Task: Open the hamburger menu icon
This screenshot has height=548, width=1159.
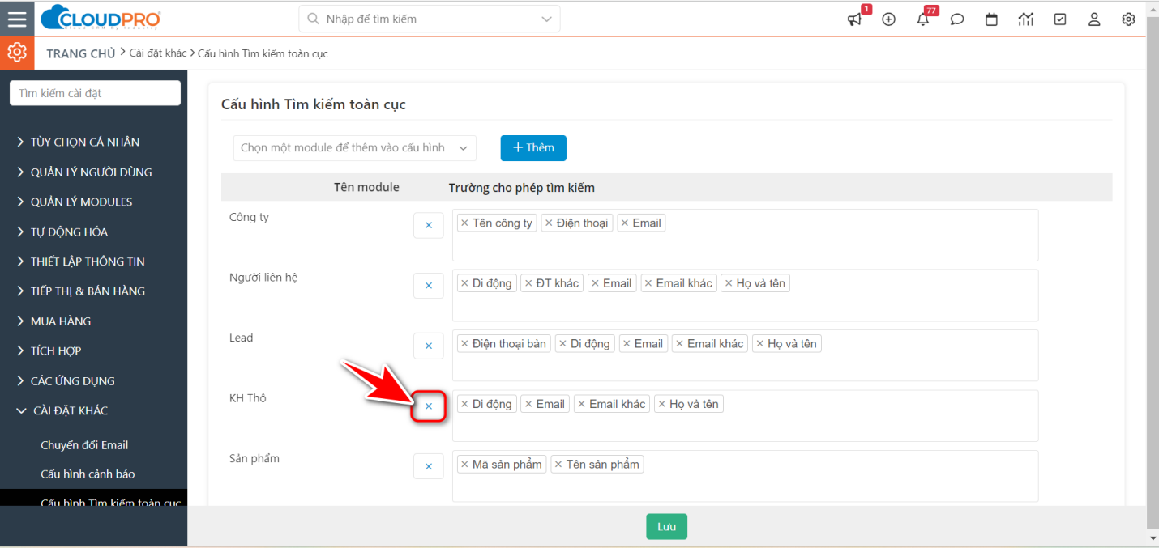Action: pyautogui.click(x=17, y=19)
